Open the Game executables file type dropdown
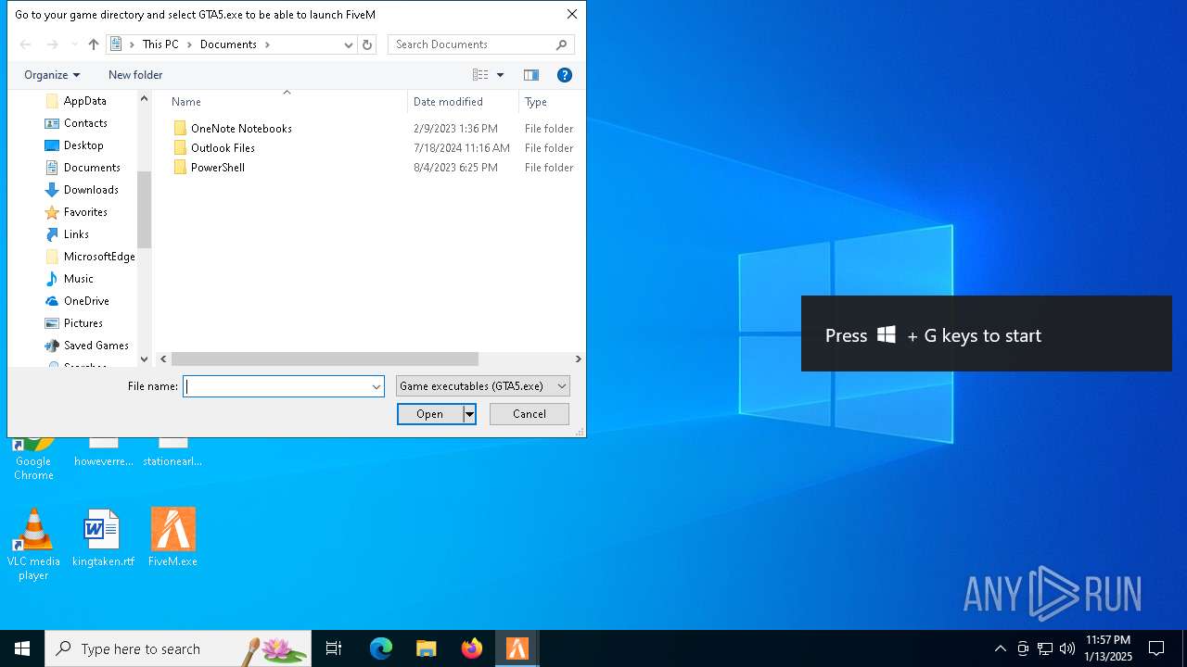 point(482,386)
